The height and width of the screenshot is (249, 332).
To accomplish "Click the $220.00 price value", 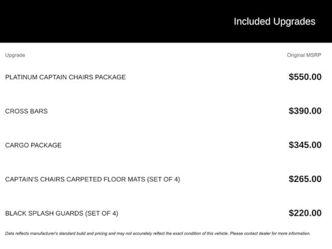I will [305, 213].
